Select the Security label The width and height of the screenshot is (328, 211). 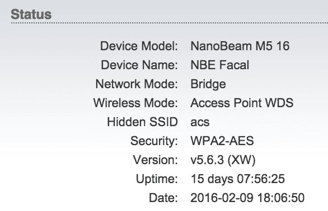(154, 141)
